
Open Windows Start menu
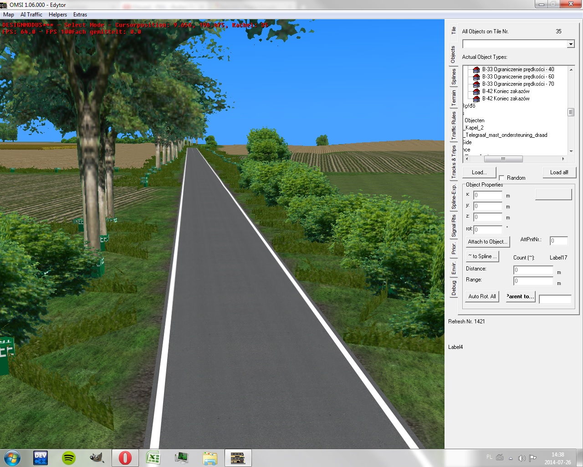coord(12,457)
